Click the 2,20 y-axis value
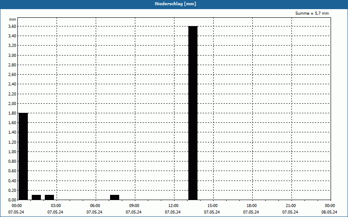This screenshot has width=348, height=217. [x=12, y=94]
